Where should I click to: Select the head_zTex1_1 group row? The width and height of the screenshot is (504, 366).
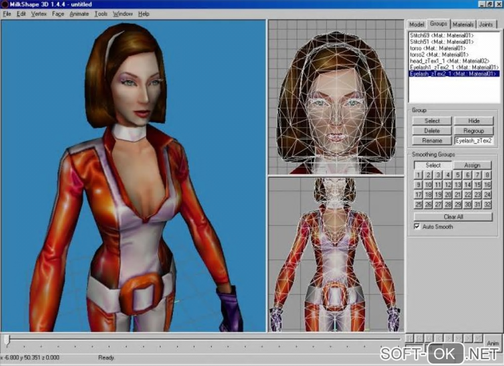tap(454, 61)
